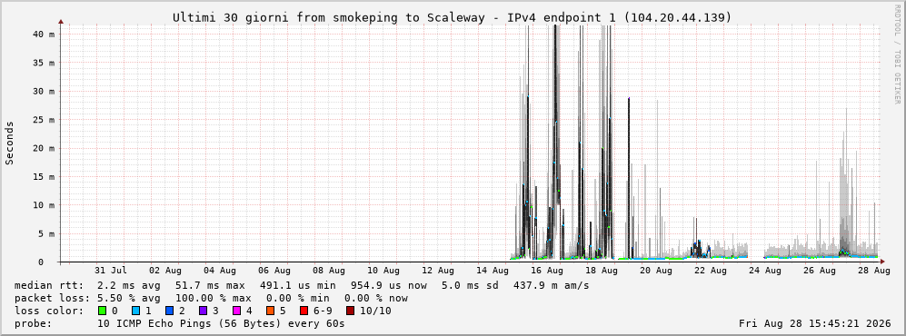Click the 31 Jul date label
Screen dimensions: 906x336
[x=110, y=271]
